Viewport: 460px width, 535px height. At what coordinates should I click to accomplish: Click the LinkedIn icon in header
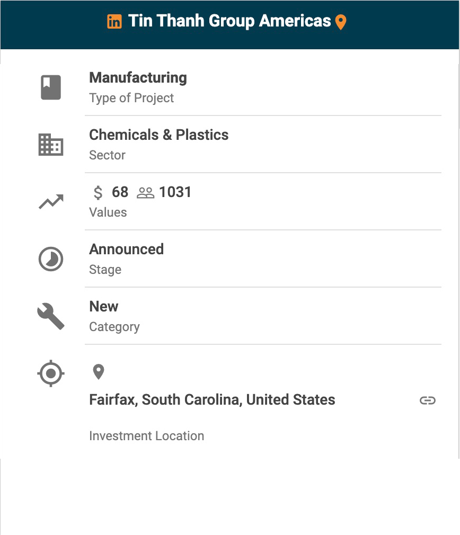point(114,22)
